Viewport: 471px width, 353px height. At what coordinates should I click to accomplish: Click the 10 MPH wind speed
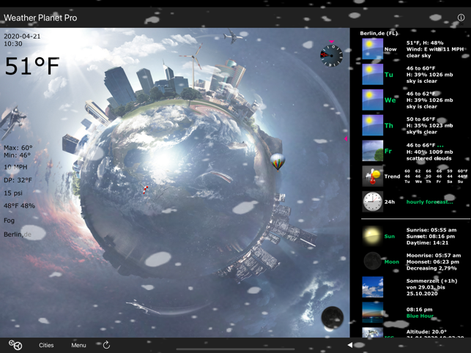tap(15, 167)
